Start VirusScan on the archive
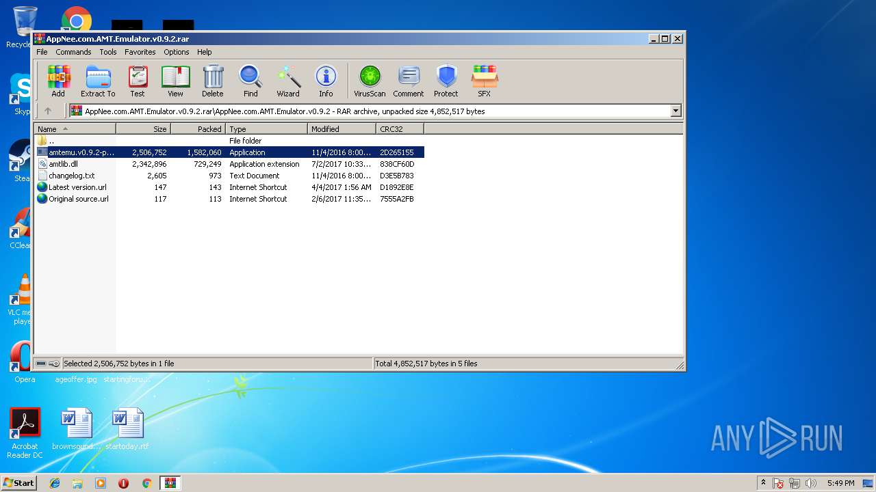The height and width of the screenshot is (492, 876). [x=370, y=81]
